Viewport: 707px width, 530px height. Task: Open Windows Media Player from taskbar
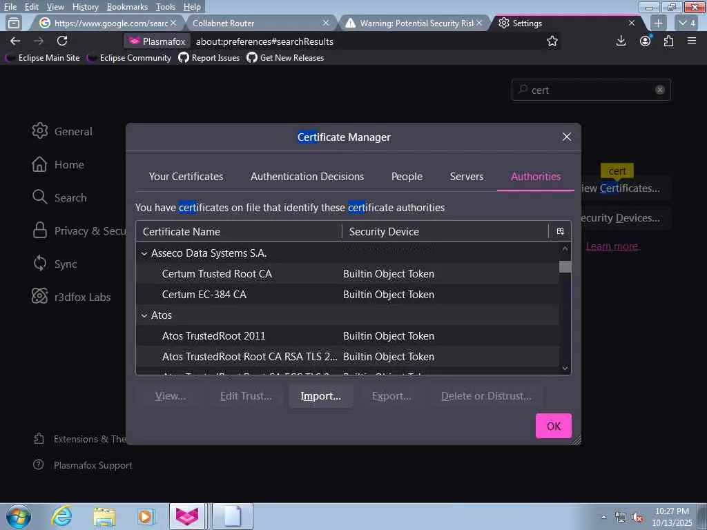(146, 516)
